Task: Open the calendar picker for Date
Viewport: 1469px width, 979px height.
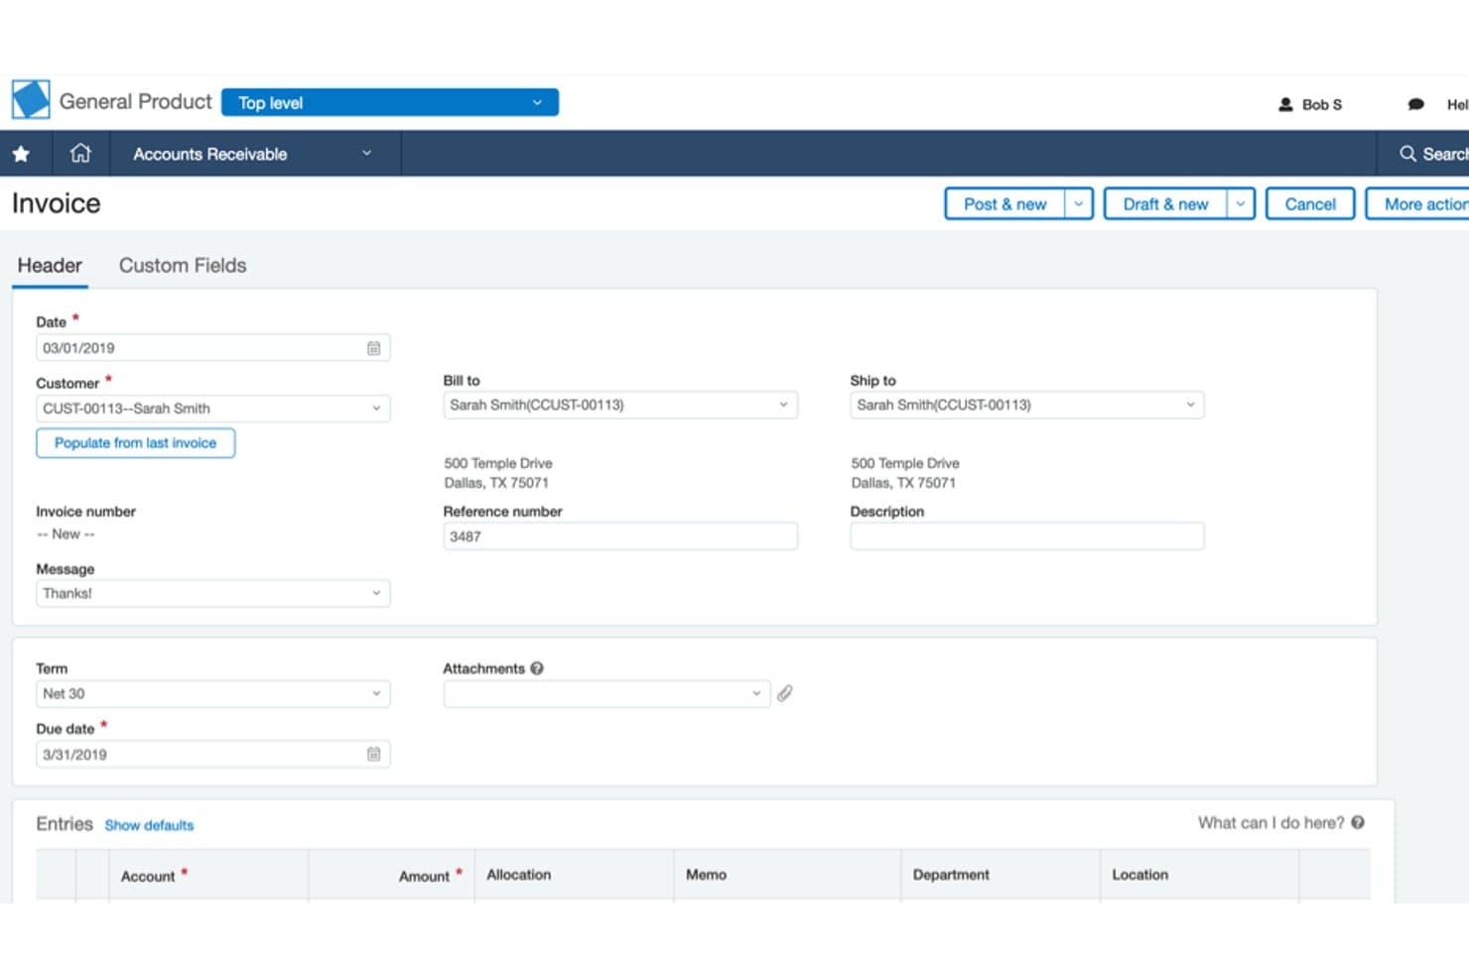Action: (374, 348)
